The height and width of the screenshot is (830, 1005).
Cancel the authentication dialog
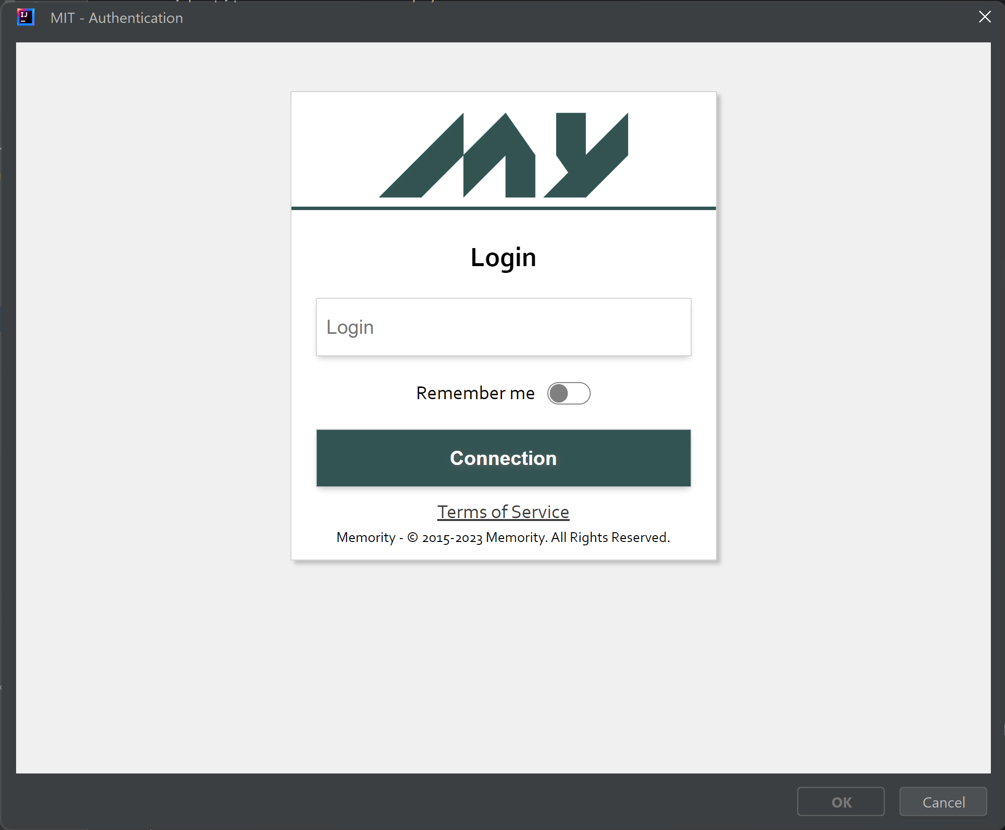click(943, 802)
